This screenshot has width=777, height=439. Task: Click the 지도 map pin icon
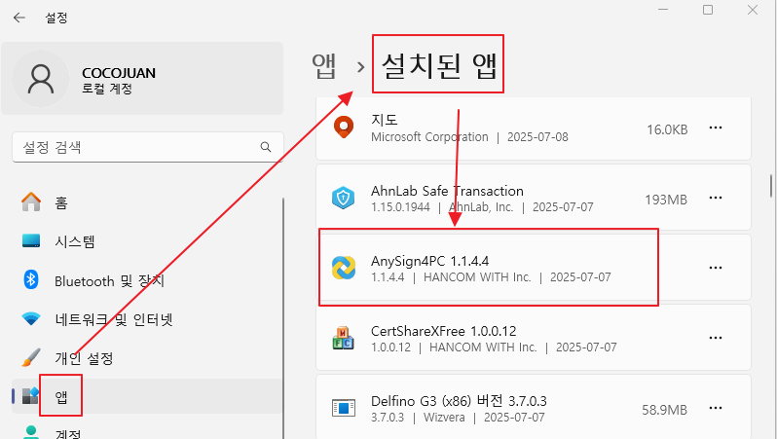pyautogui.click(x=344, y=128)
